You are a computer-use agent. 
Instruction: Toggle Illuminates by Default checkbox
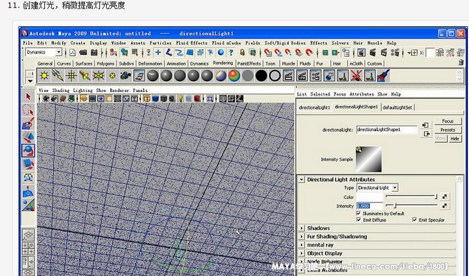[359, 214]
